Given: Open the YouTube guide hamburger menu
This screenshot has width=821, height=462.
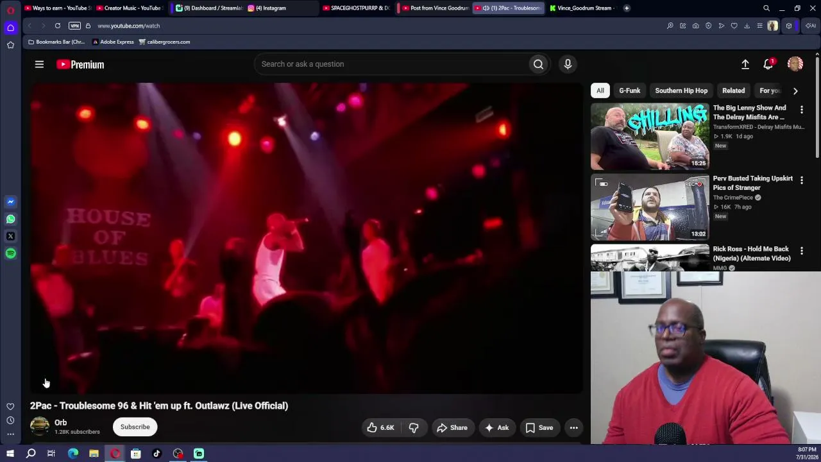Looking at the screenshot, I should point(39,64).
